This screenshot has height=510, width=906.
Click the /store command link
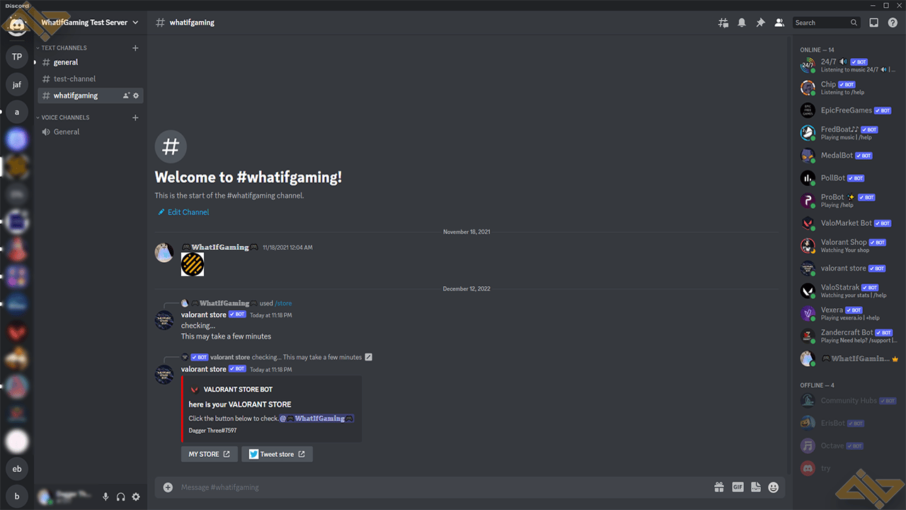pyautogui.click(x=283, y=303)
